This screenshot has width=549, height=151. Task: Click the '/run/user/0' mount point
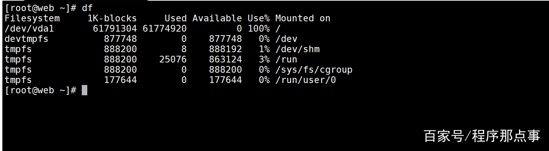(306, 80)
